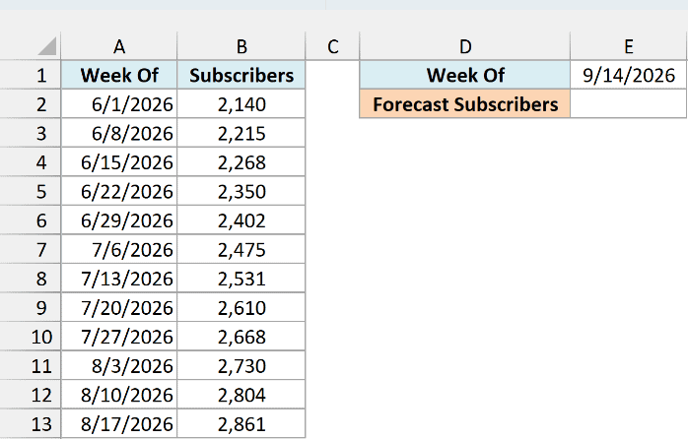Click the subscribers value 2,531
This screenshot has width=688, height=439.
coord(241,279)
